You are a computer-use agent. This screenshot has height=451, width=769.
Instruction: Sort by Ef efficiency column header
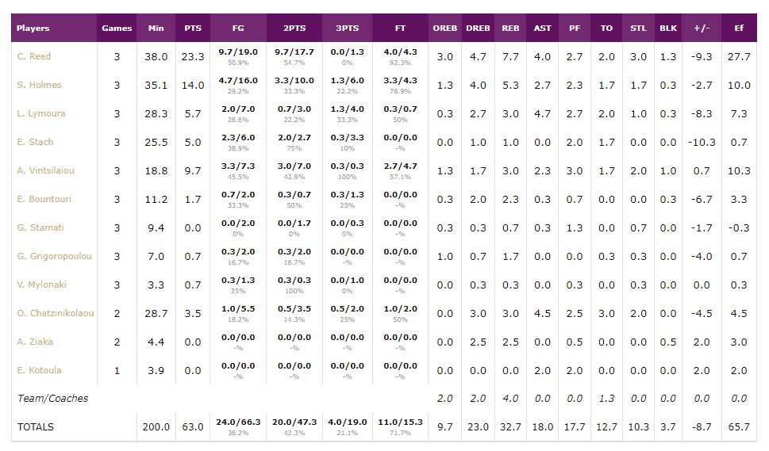coord(739,28)
